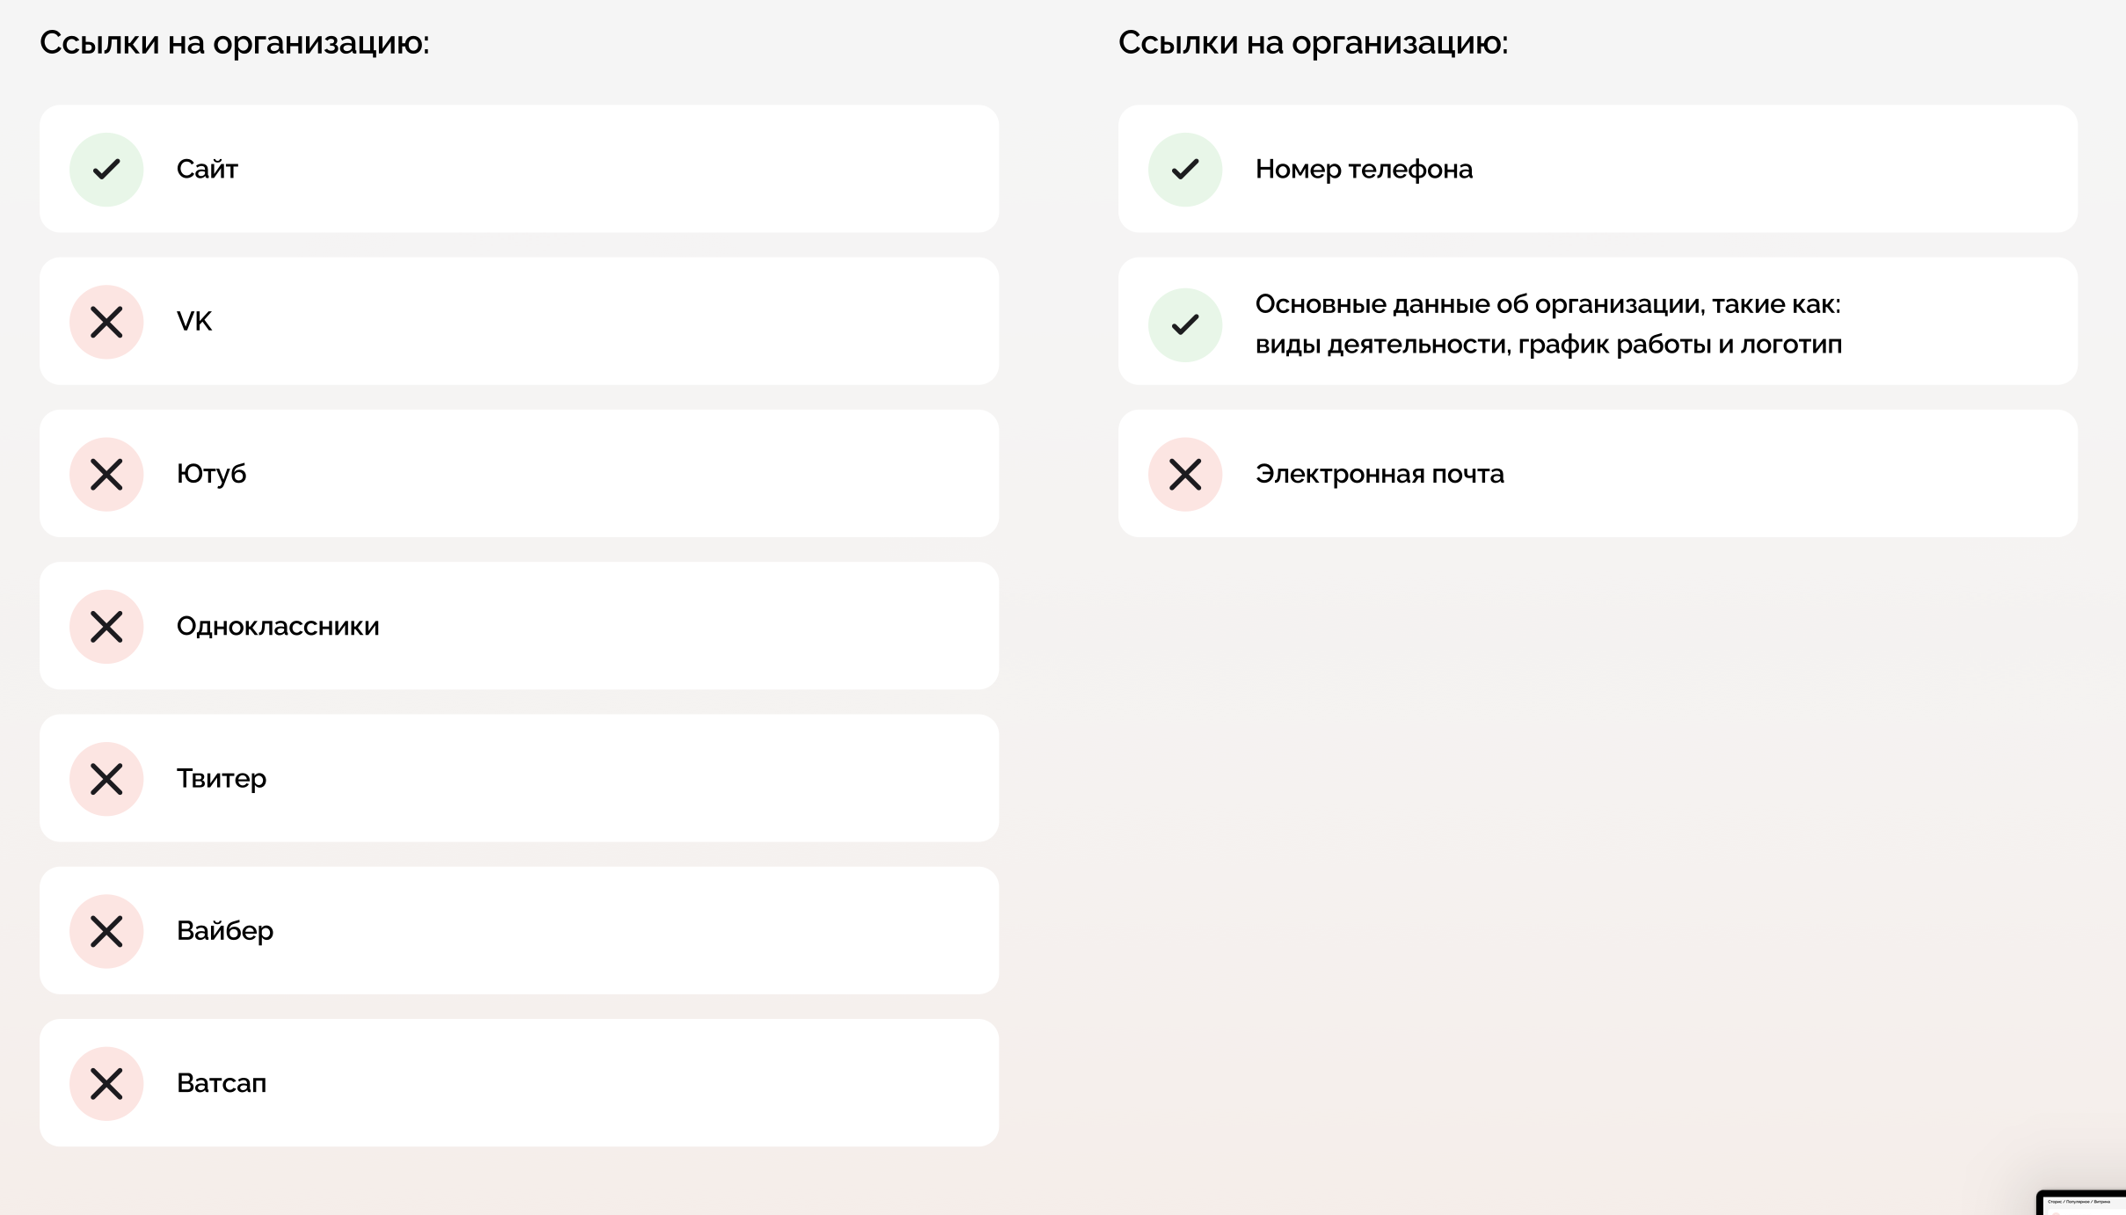This screenshot has width=2126, height=1215.
Task: Select the Сайт label text
Action: (x=208, y=169)
